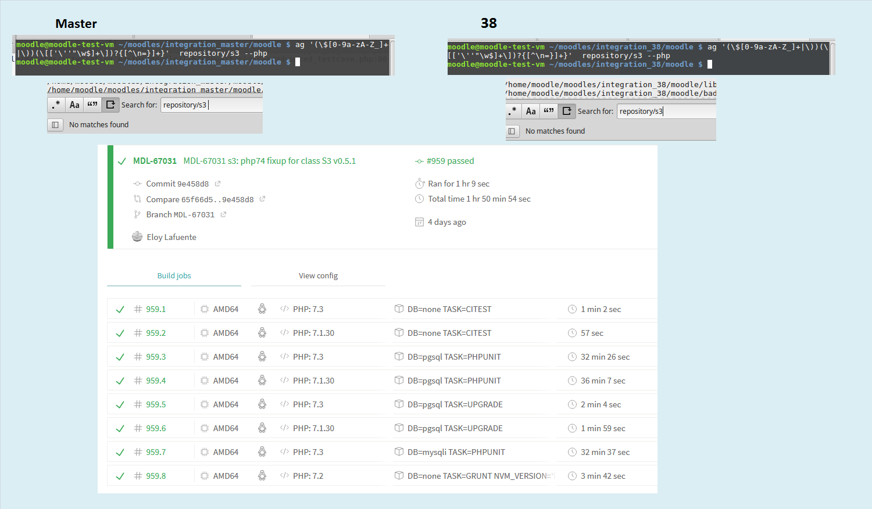This screenshot has height=509, width=872.
Task: Click box icon beside 'DB=none TASK=CITEST' on 959.1
Action: tap(399, 309)
